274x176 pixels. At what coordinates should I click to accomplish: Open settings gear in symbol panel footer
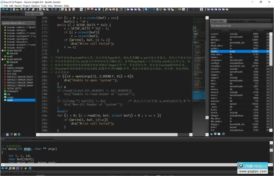pos(19,135)
